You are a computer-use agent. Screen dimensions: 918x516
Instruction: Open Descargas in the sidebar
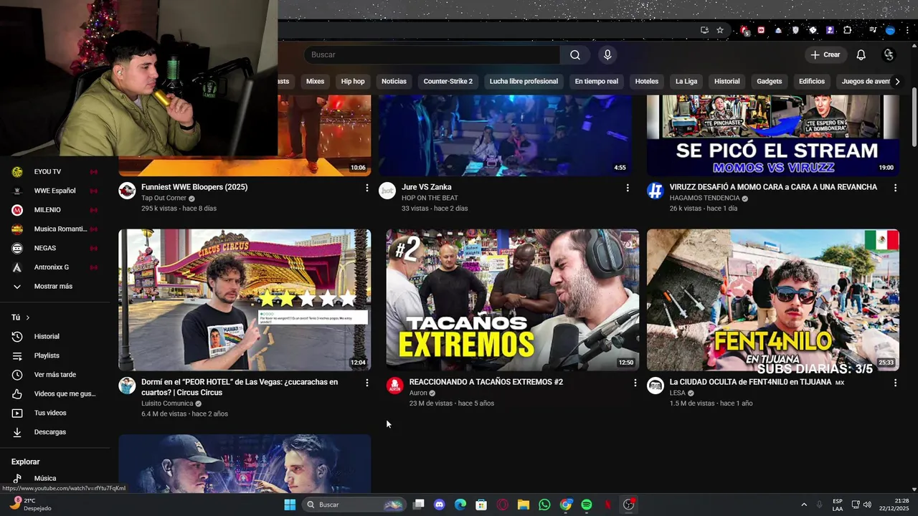pos(55,432)
